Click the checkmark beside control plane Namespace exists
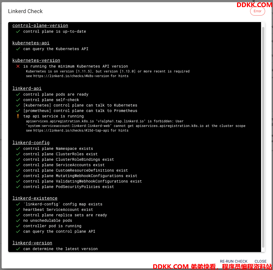 [18, 148]
